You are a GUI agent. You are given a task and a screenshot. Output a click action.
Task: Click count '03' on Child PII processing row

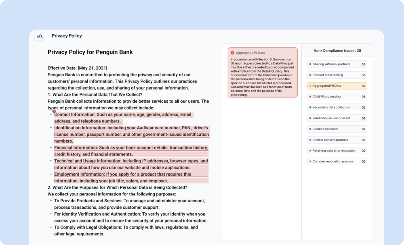coord(363,97)
